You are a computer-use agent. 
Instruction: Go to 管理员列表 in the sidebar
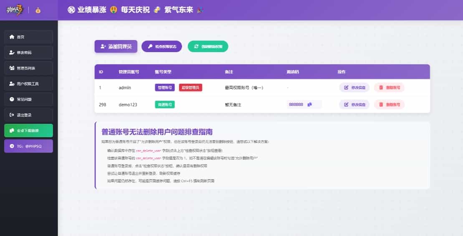[28, 68]
